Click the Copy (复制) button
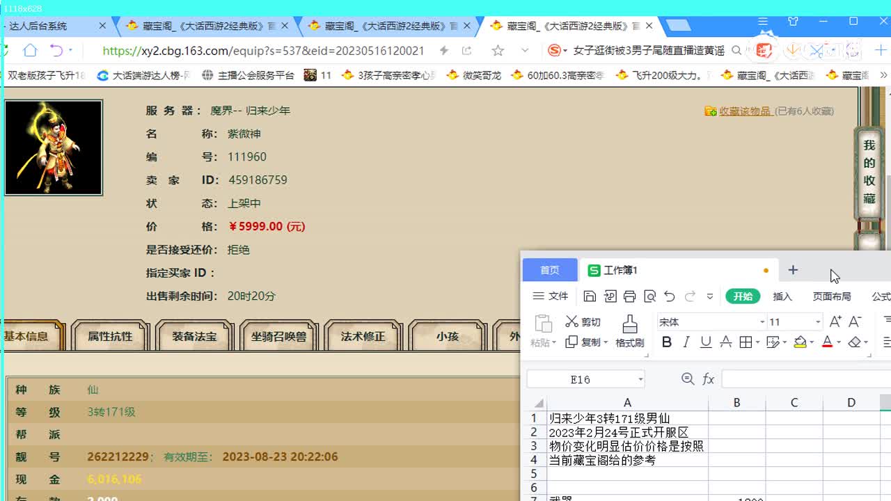Image resolution: width=891 pixels, height=501 pixels. point(583,342)
